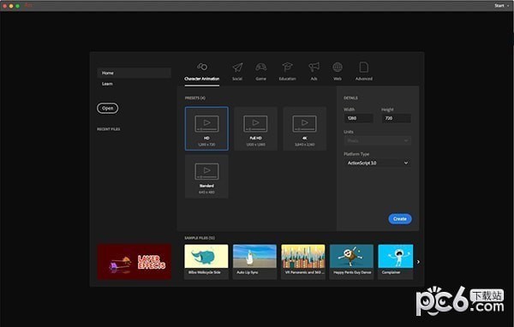Open the Auto Lip Sync sample

pos(254,261)
